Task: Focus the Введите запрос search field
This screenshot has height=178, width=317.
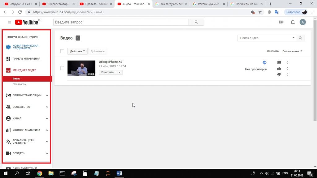Action: coord(121,22)
